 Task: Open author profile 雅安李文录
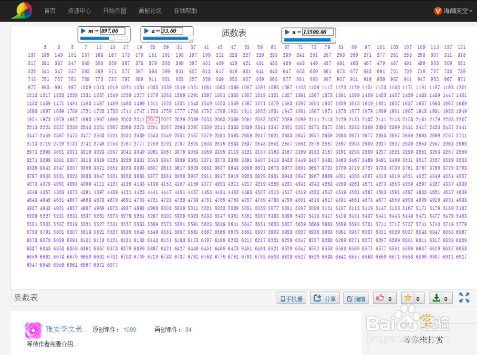[64, 329]
